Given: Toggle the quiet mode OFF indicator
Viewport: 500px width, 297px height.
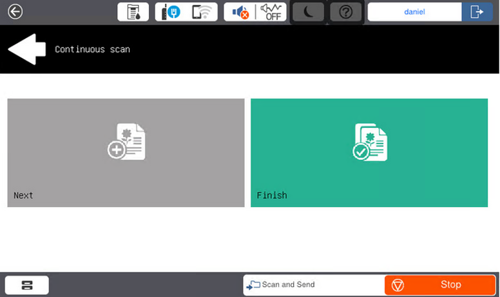Looking at the screenshot, I should pyautogui.click(x=271, y=12).
